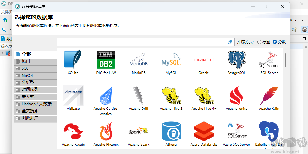Switch to Hadoop / 大数据 category tab
Viewport: 308px width, 154px height.
(36, 104)
